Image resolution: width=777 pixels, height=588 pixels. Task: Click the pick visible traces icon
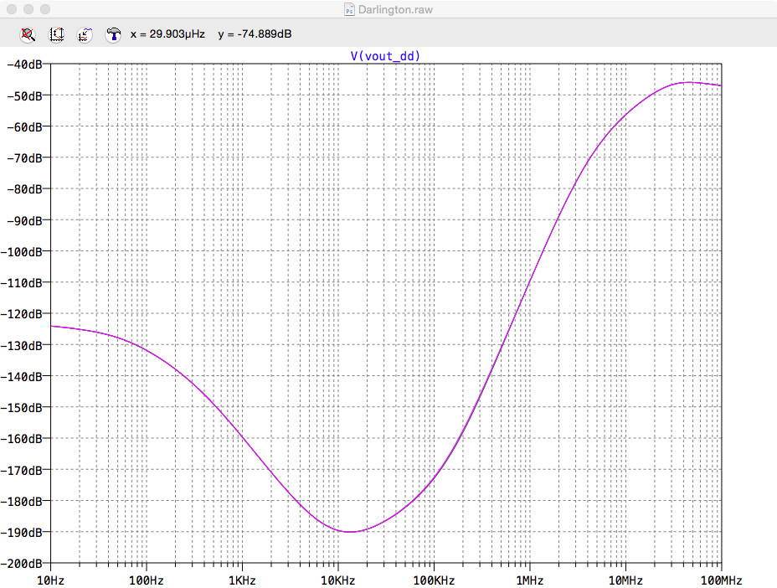point(85,34)
